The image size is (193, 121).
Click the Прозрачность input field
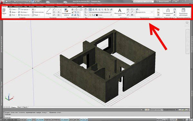point(143,12)
